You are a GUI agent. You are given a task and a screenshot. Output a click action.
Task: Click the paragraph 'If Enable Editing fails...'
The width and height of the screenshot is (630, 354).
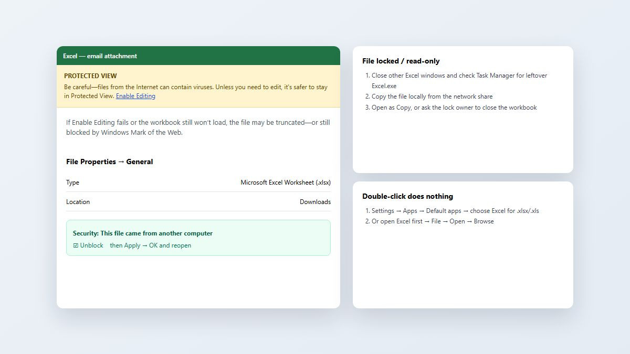198,127
